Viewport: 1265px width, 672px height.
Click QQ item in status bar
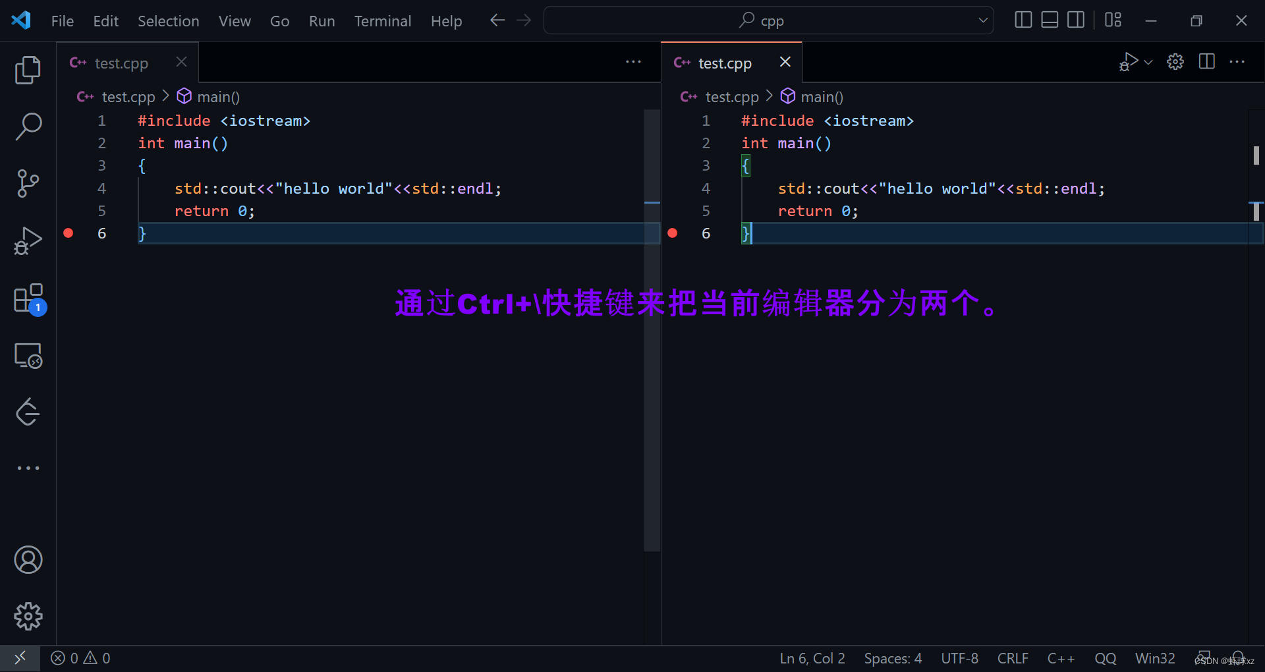pos(1105,658)
